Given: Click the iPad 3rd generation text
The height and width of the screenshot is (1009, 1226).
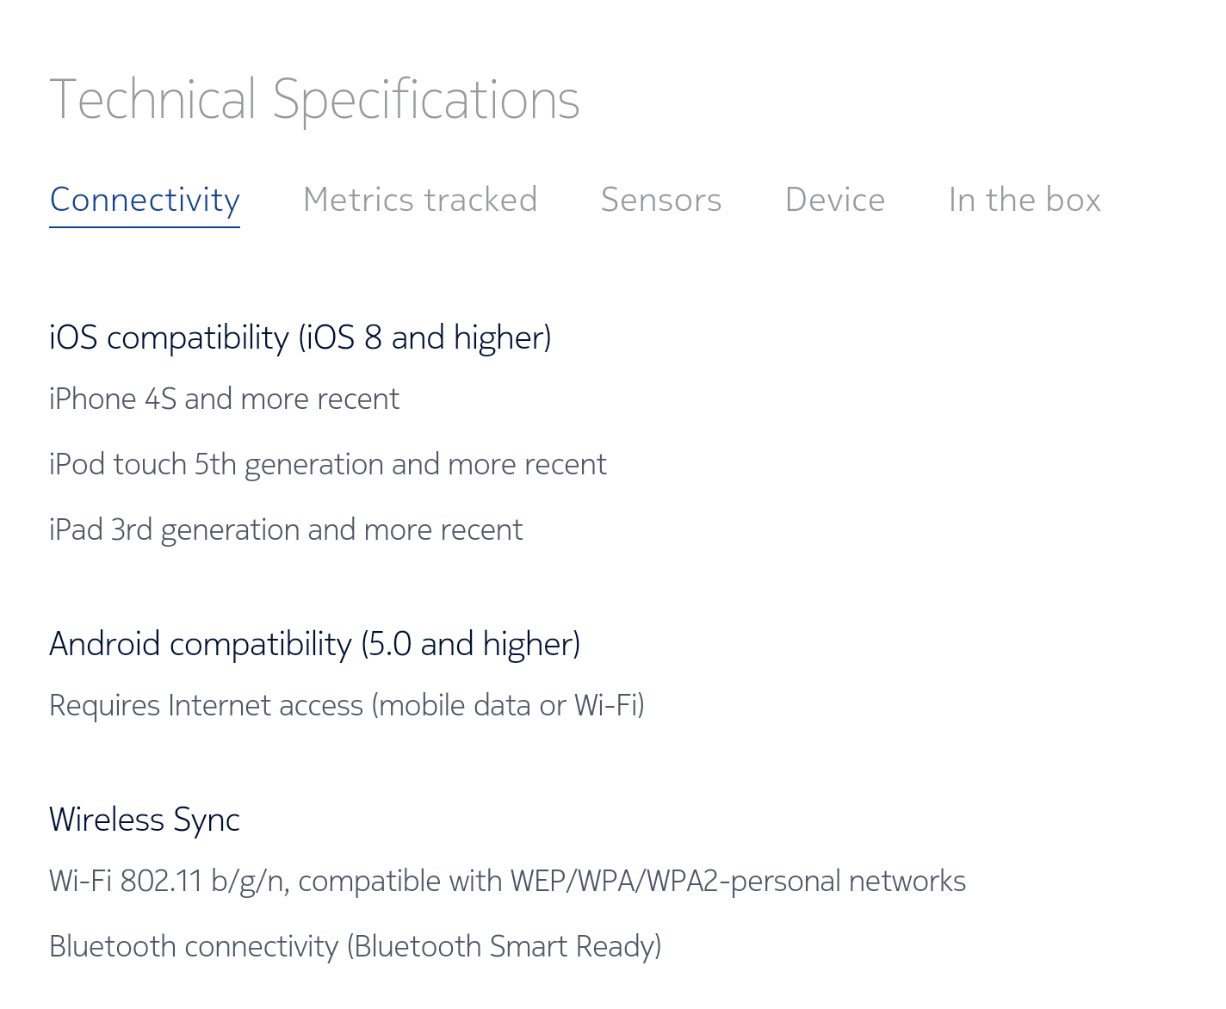Looking at the screenshot, I should (286, 530).
